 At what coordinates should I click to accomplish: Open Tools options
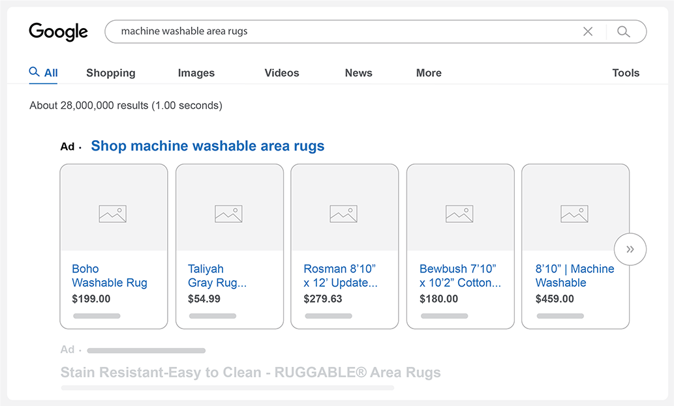[626, 73]
